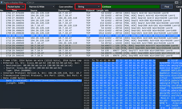The height and width of the screenshot is (109, 182).
Task: Collapse the Ethernet II tree node
Action: [x=1, y=63]
